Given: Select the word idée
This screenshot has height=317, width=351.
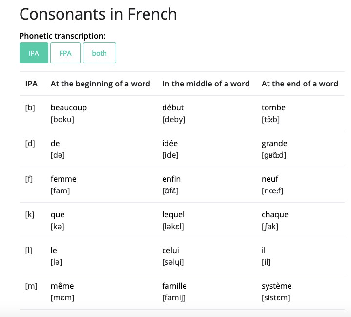Looking at the screenshot, I should point(170,144).
